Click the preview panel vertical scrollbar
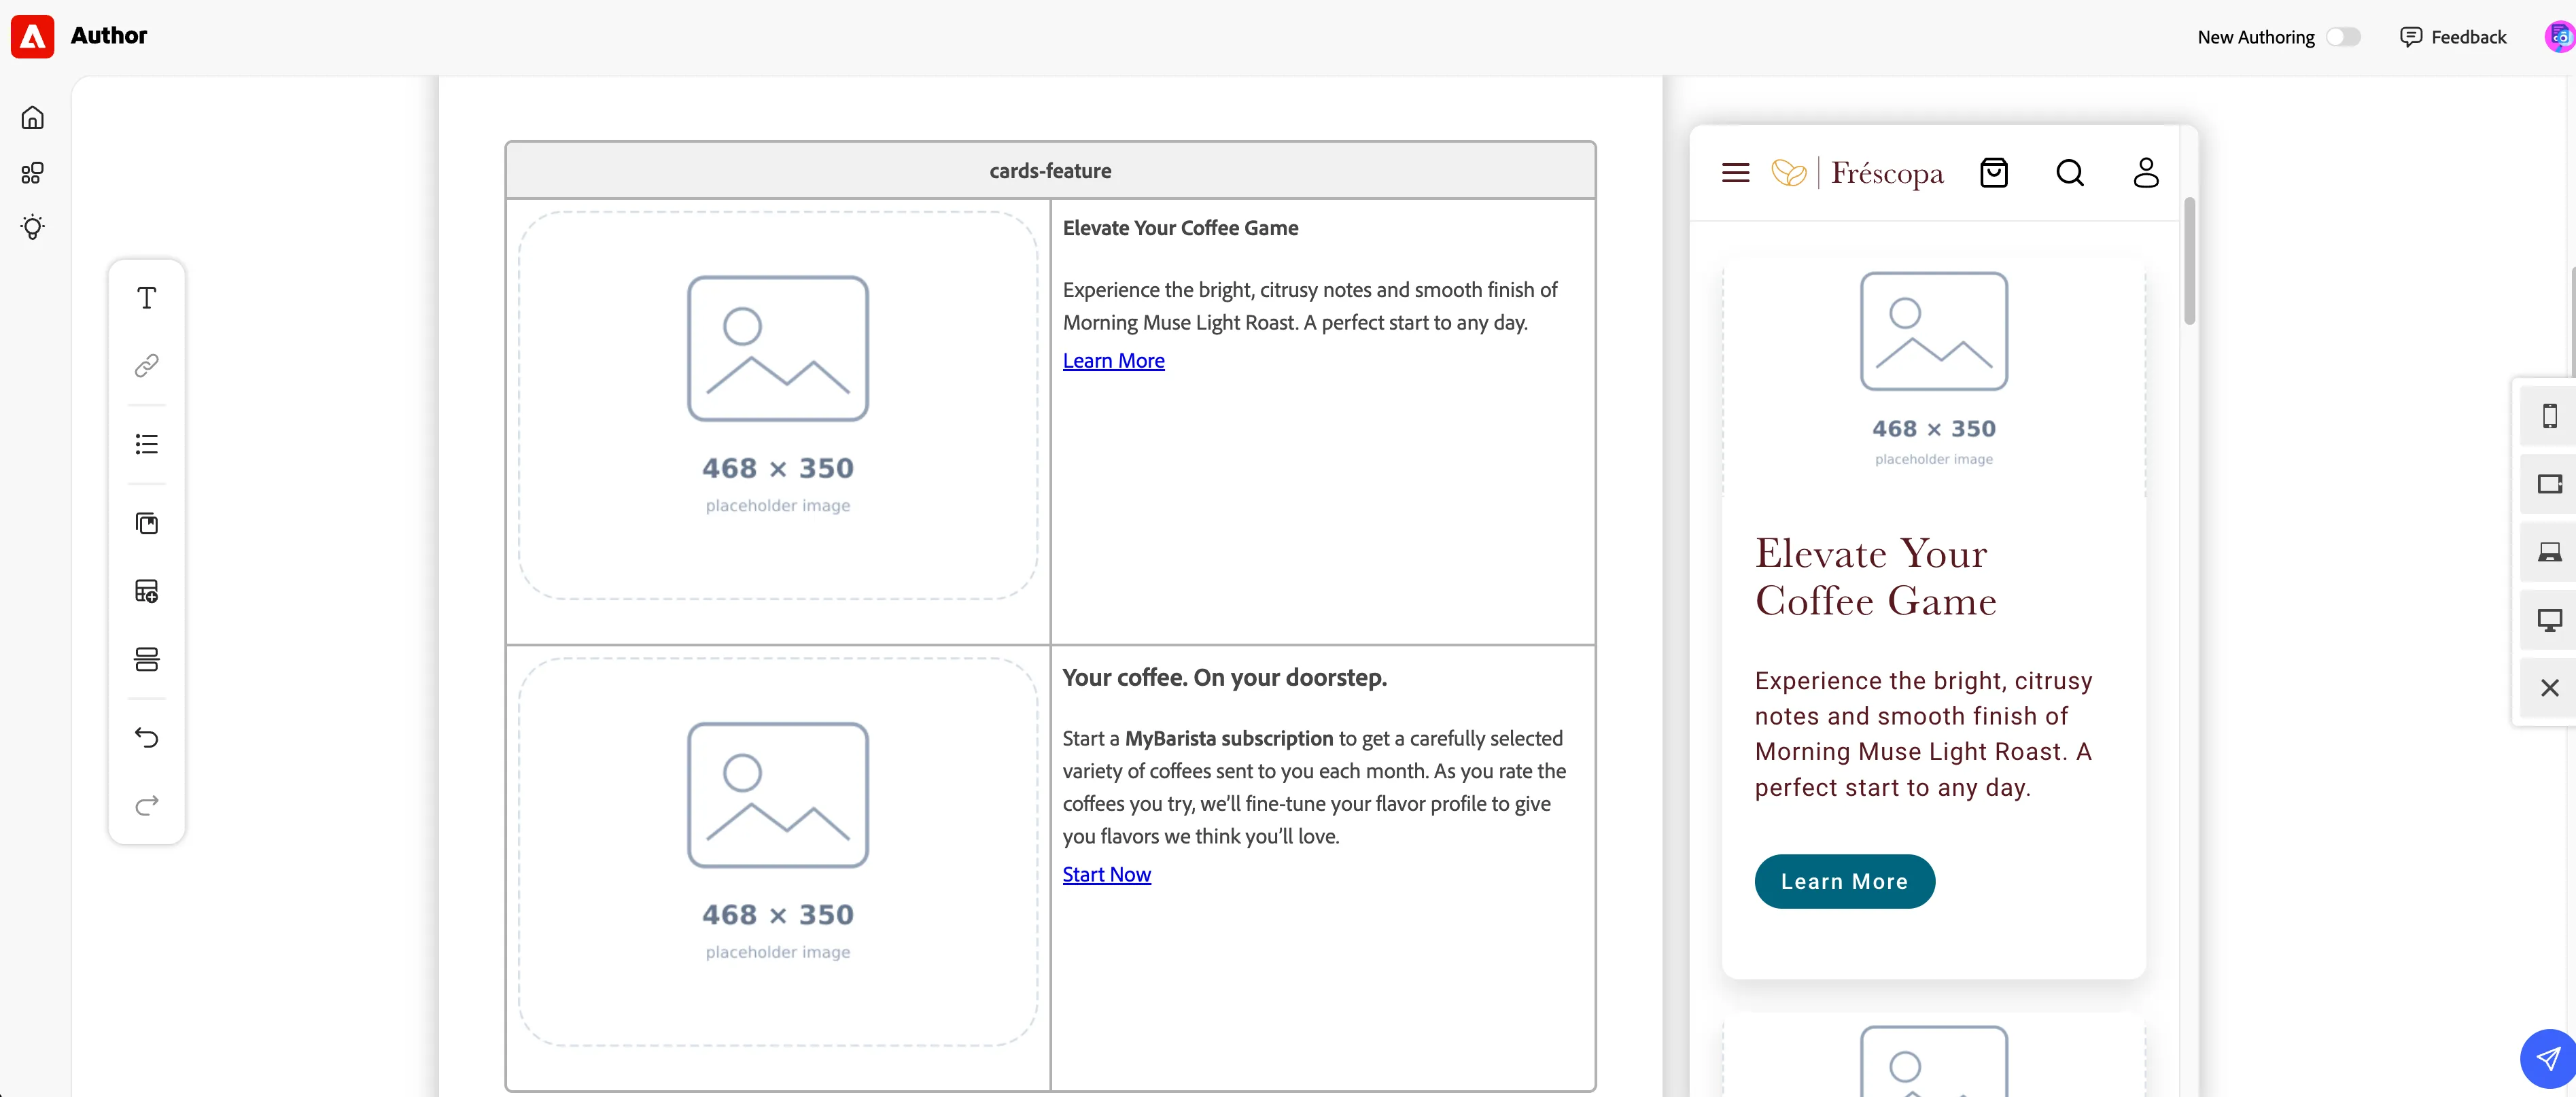Image resolution: width=2576 pixels, height=1097 pixels. click(2189, 261)
